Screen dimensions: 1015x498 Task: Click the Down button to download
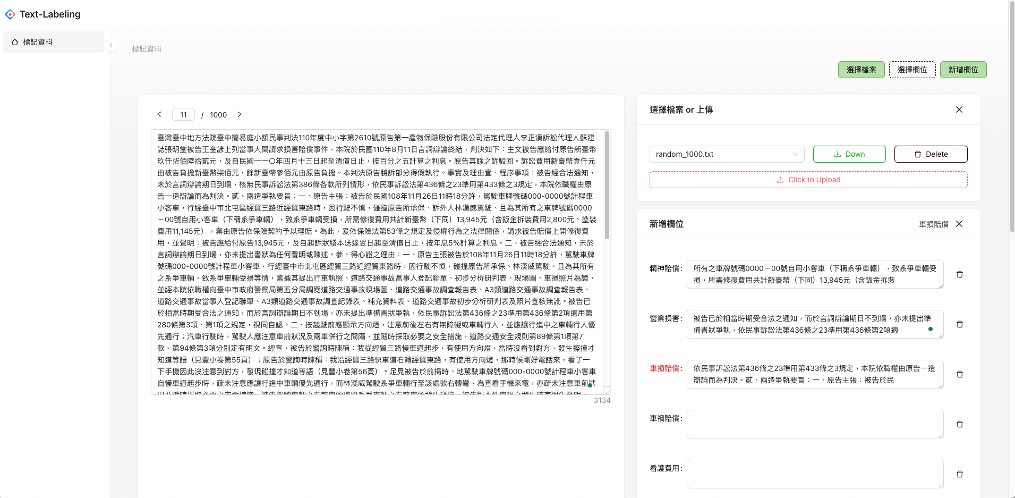tap(849, 154)
